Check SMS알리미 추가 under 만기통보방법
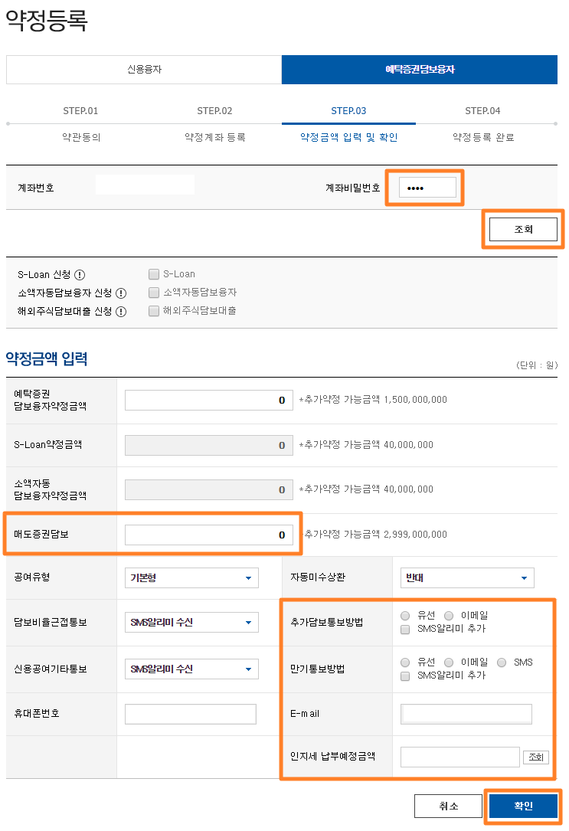Image resolution: width=569 pixels, height=831 pixels. coord(405,676)
